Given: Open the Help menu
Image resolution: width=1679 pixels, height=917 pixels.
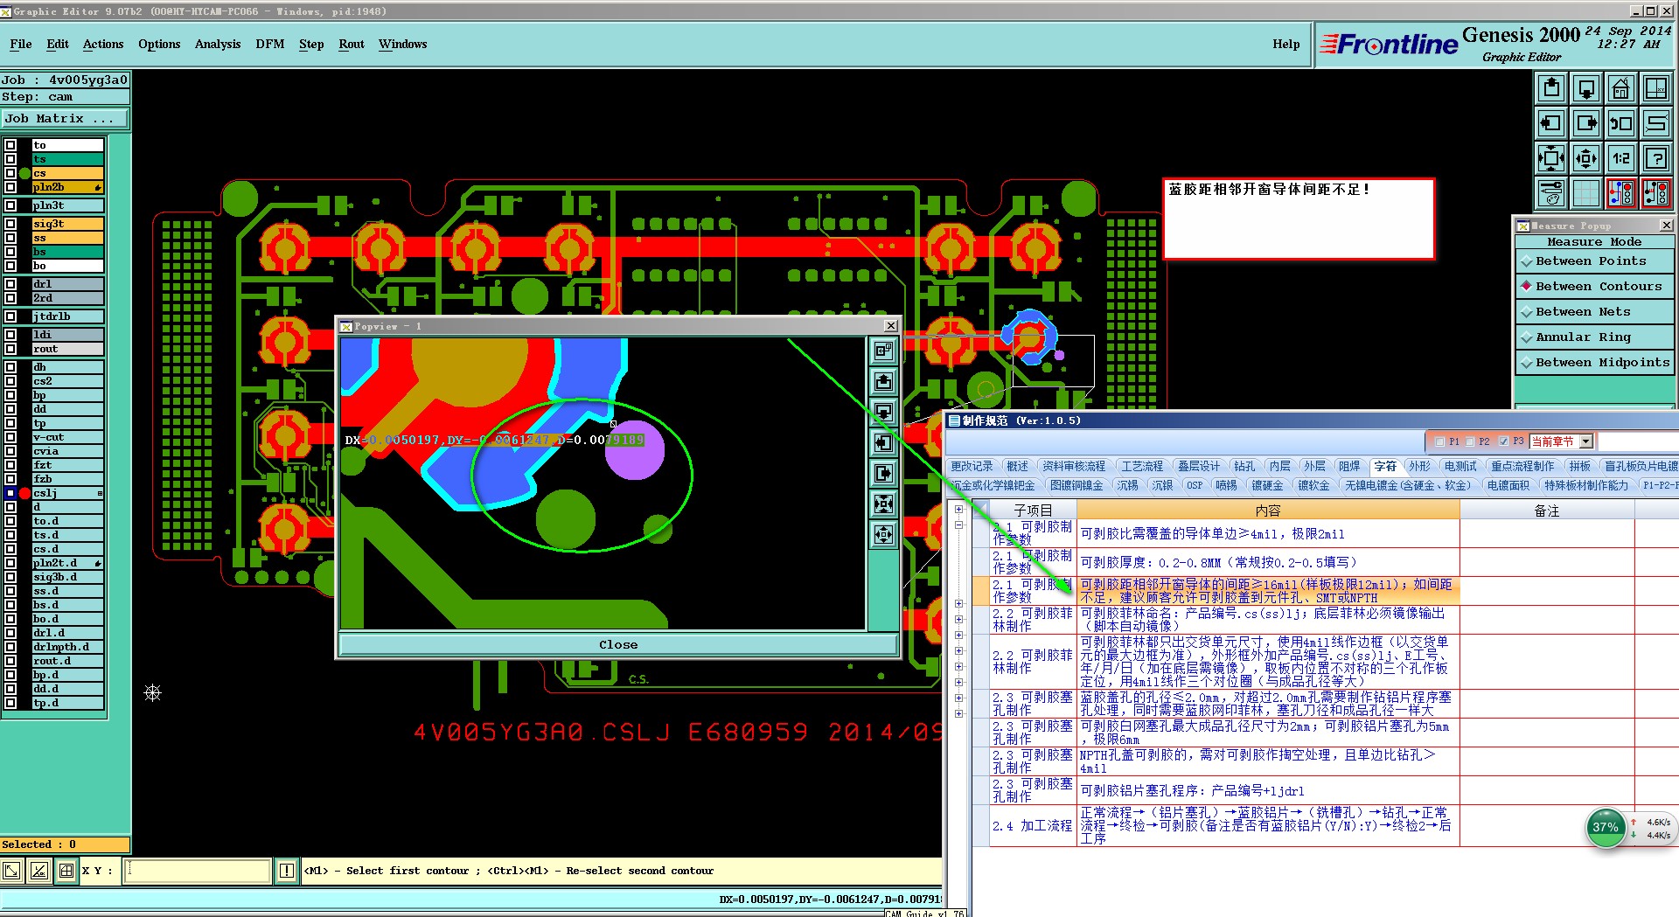Looking at the screenshot, I should click(x=1286, y=45).
